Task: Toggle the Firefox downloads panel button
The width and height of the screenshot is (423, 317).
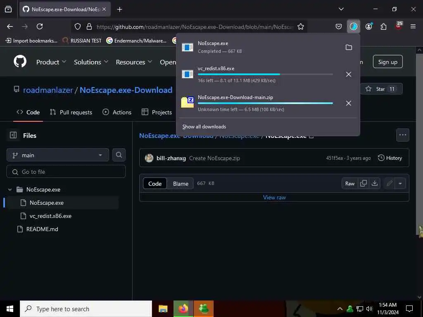Action: tap(354, 26)
